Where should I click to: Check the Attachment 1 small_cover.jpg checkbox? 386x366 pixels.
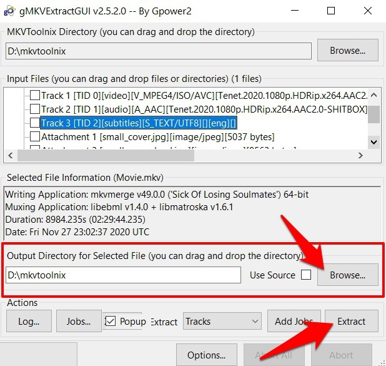pyautogui.click(x=35, y=136)
